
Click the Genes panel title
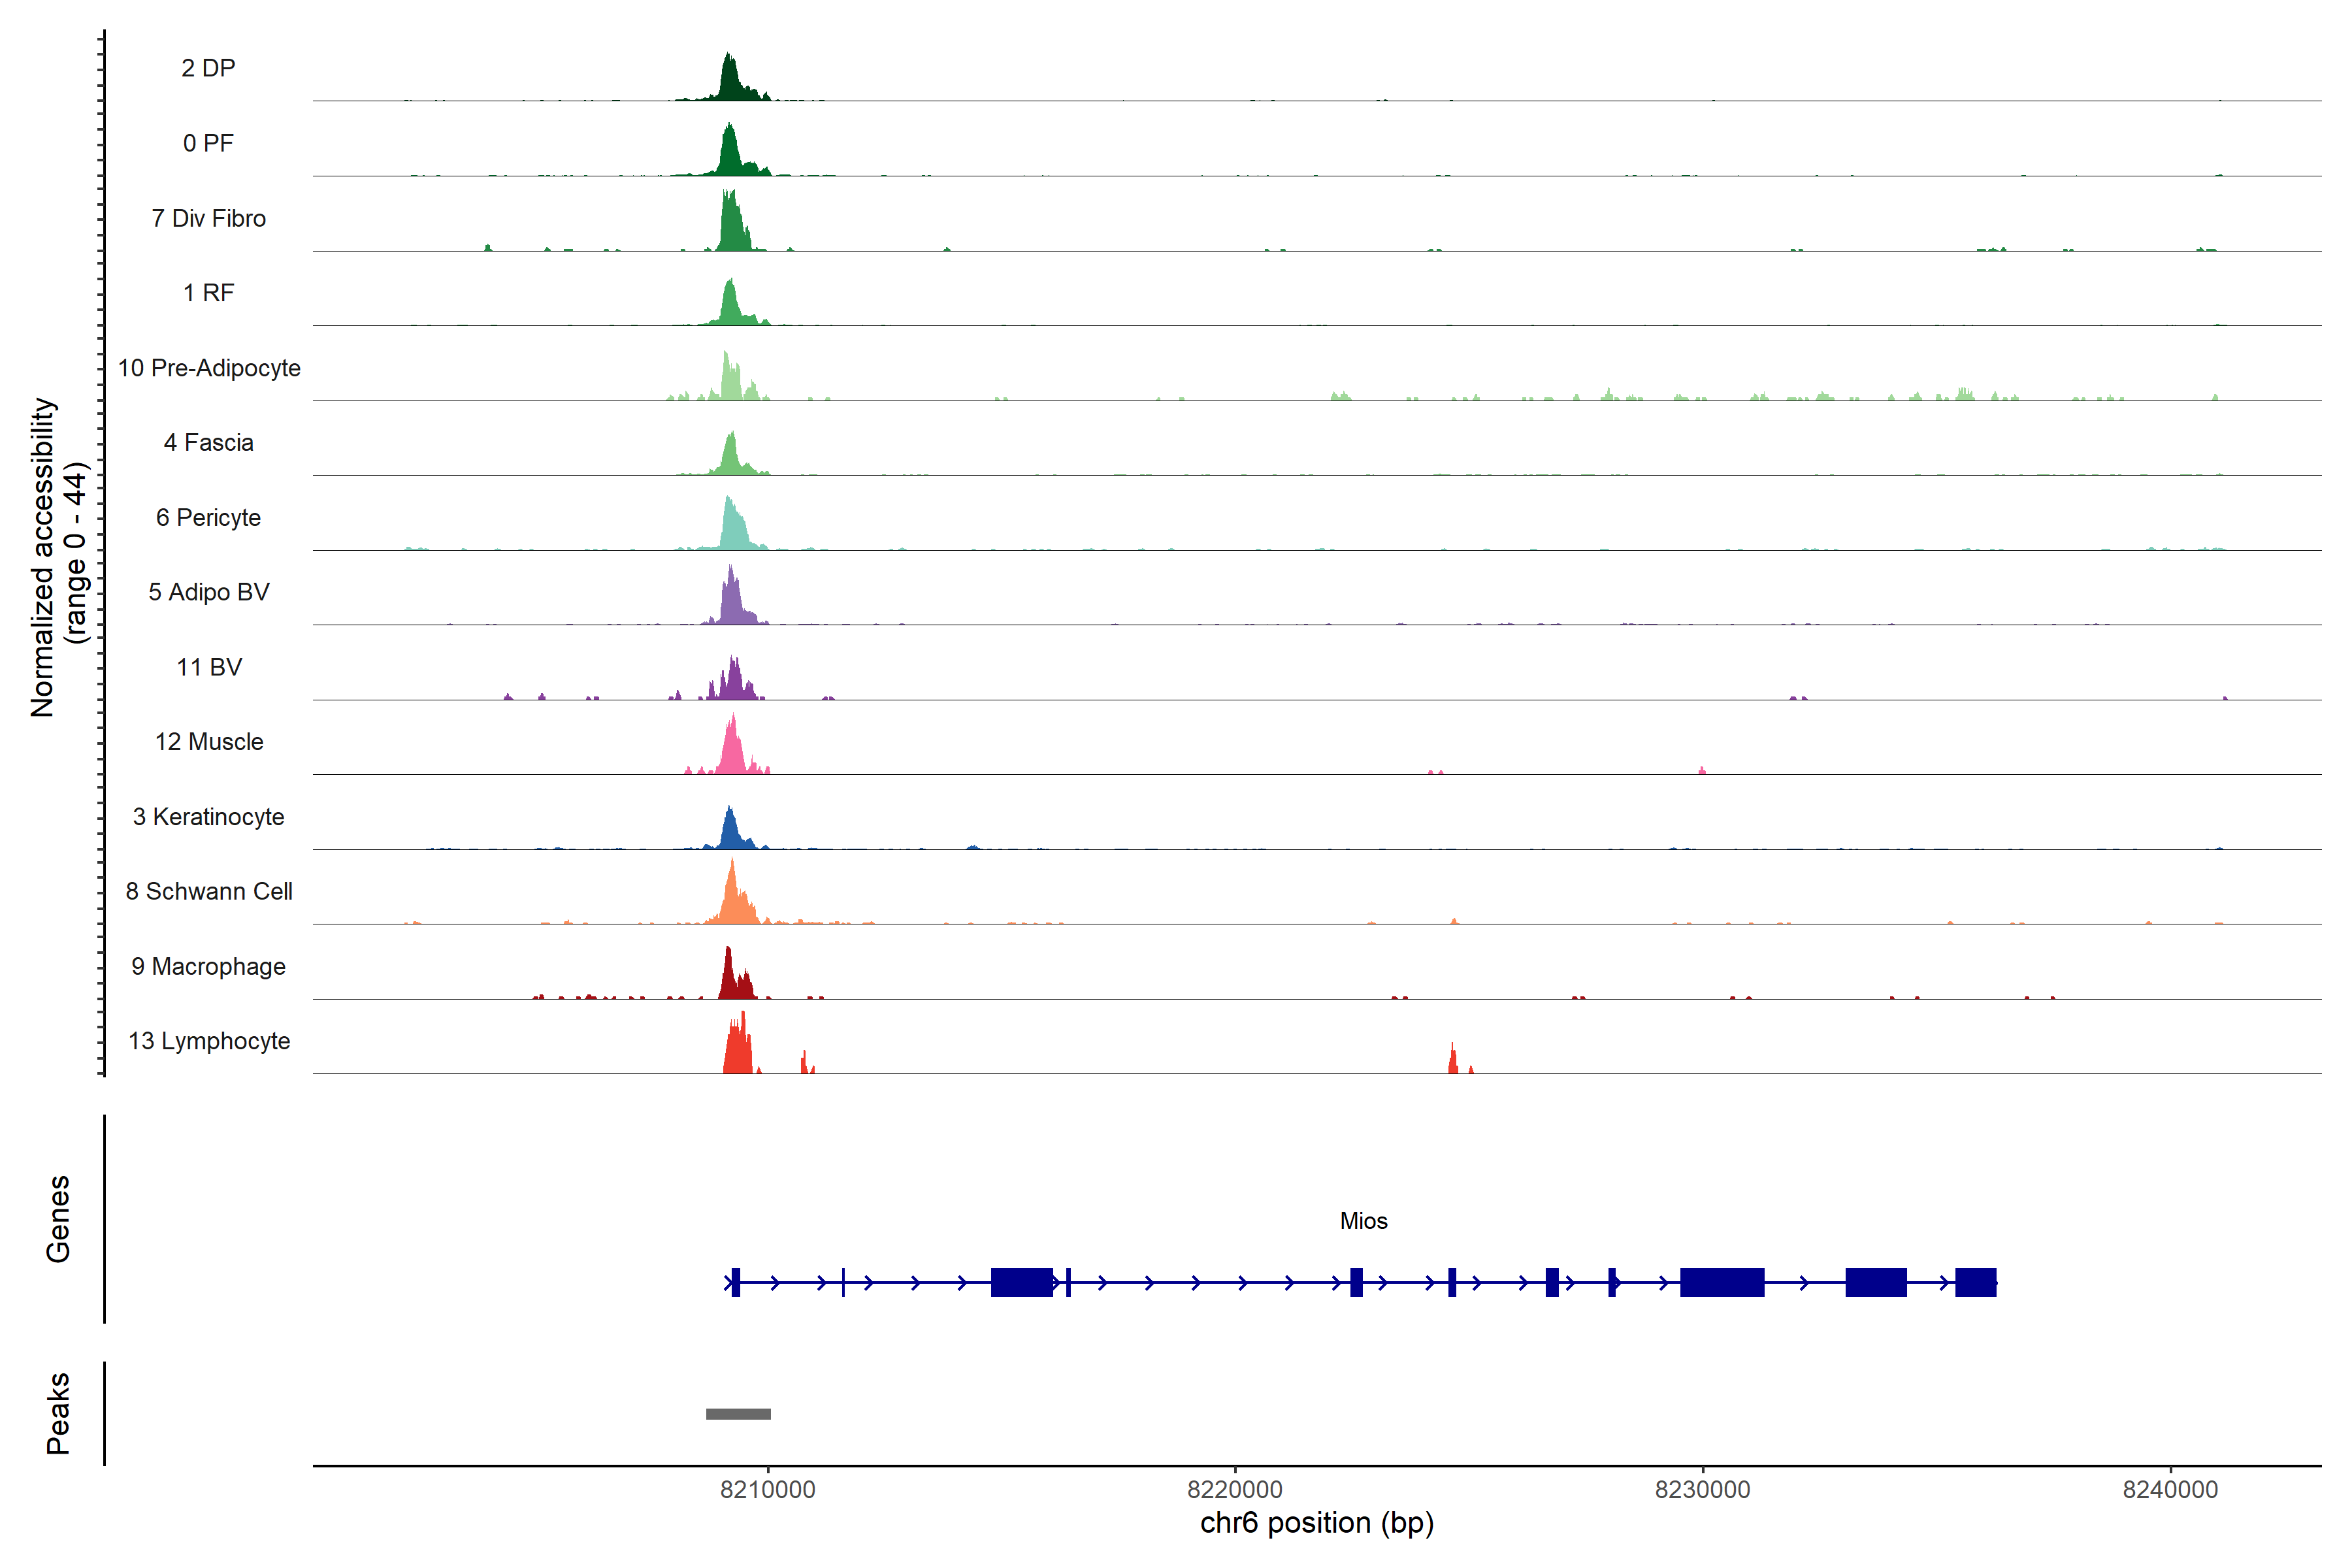click(x=58, y=1219)
